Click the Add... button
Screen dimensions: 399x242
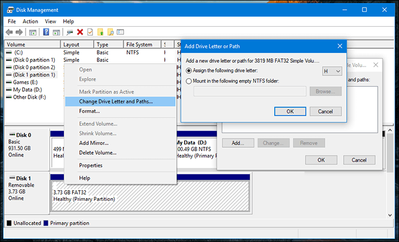pos(238,143)
